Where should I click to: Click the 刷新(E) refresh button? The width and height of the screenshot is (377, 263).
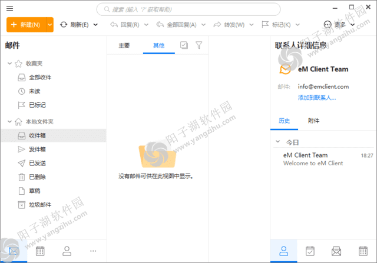pos(74,25)
